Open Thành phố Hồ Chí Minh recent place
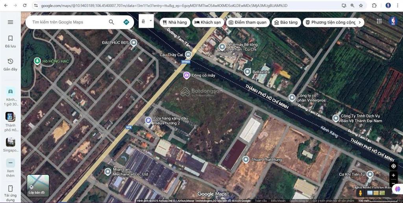The height and width of the screenshot is (203, 403). 11,122
